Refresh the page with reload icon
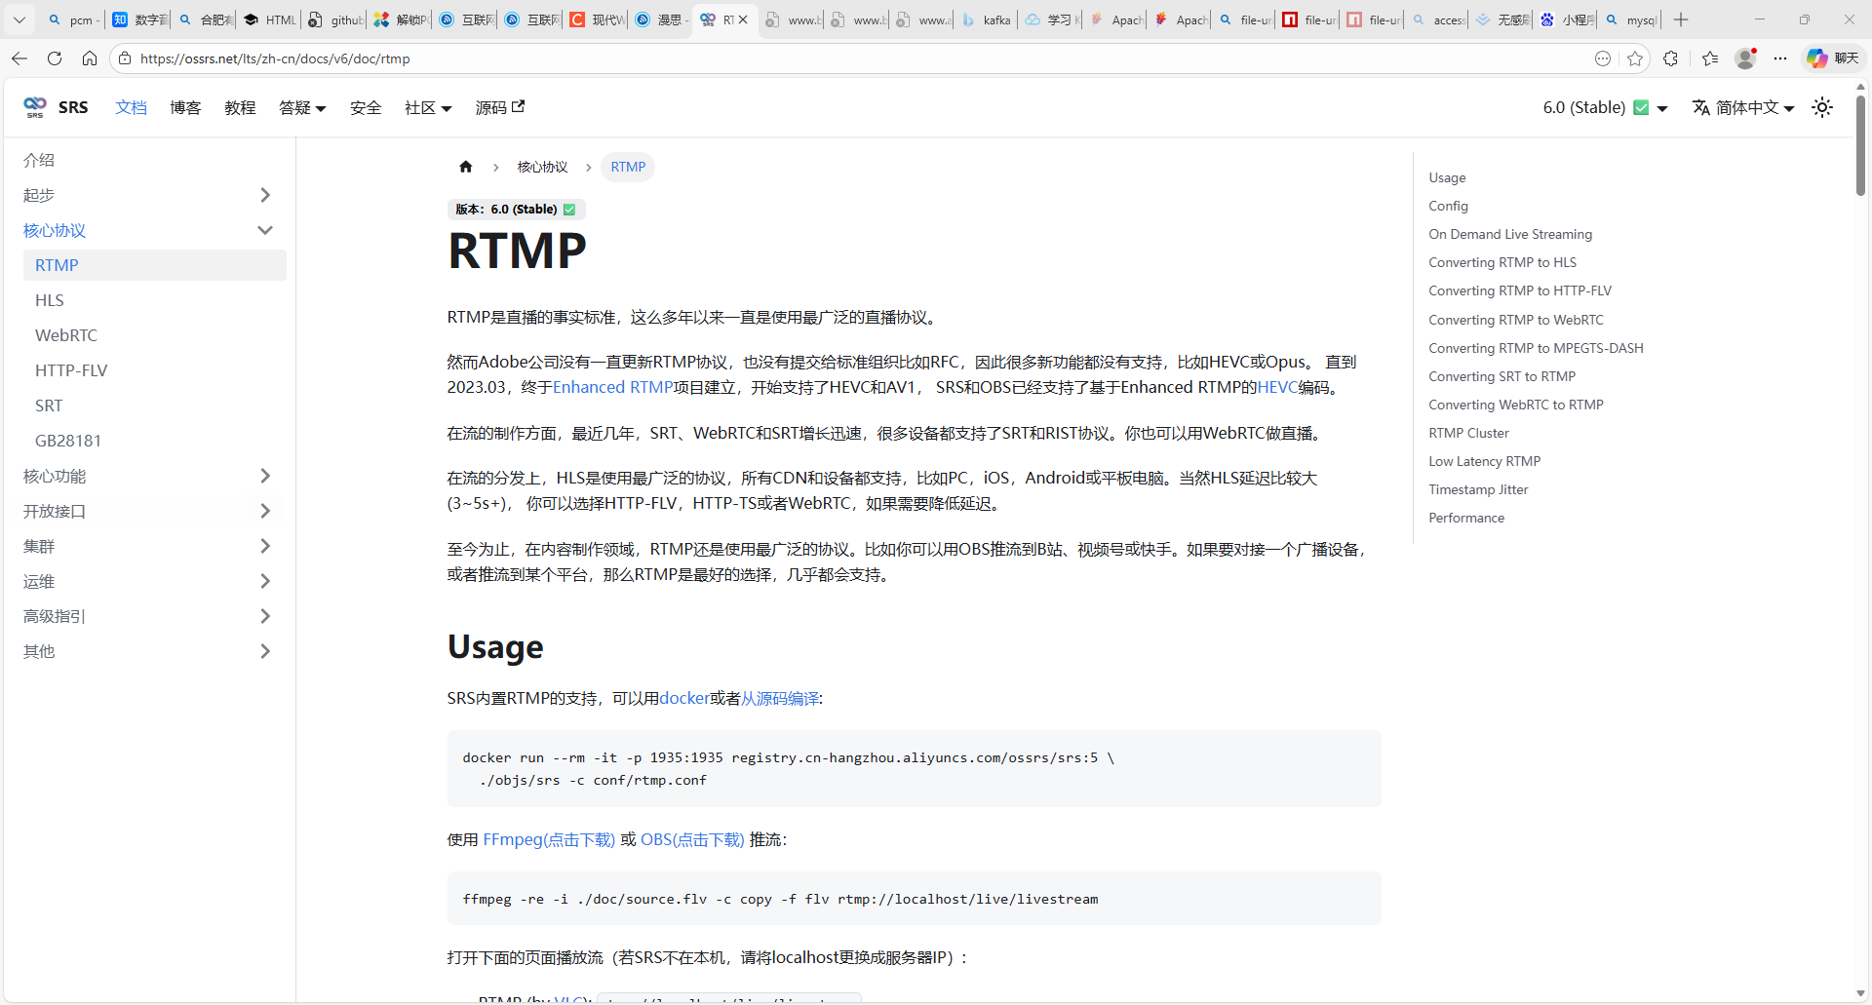Image resolution: width=1872 pixels, height=1005 pixels. tap(55, 58)
